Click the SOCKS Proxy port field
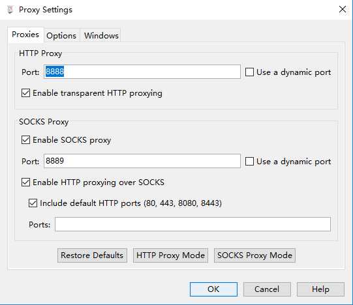Screen dimensions: 353x305 (x=142, y=161)
